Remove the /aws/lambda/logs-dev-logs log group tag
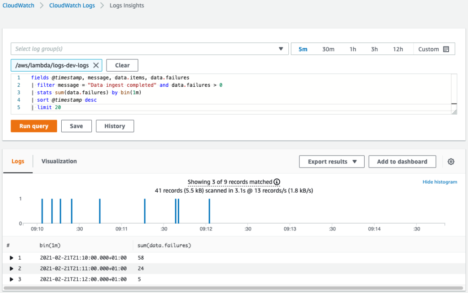 (96, 65)
